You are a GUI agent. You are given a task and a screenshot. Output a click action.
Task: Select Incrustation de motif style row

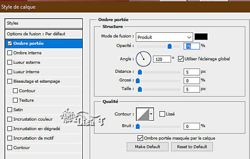[x=44, y=138]
